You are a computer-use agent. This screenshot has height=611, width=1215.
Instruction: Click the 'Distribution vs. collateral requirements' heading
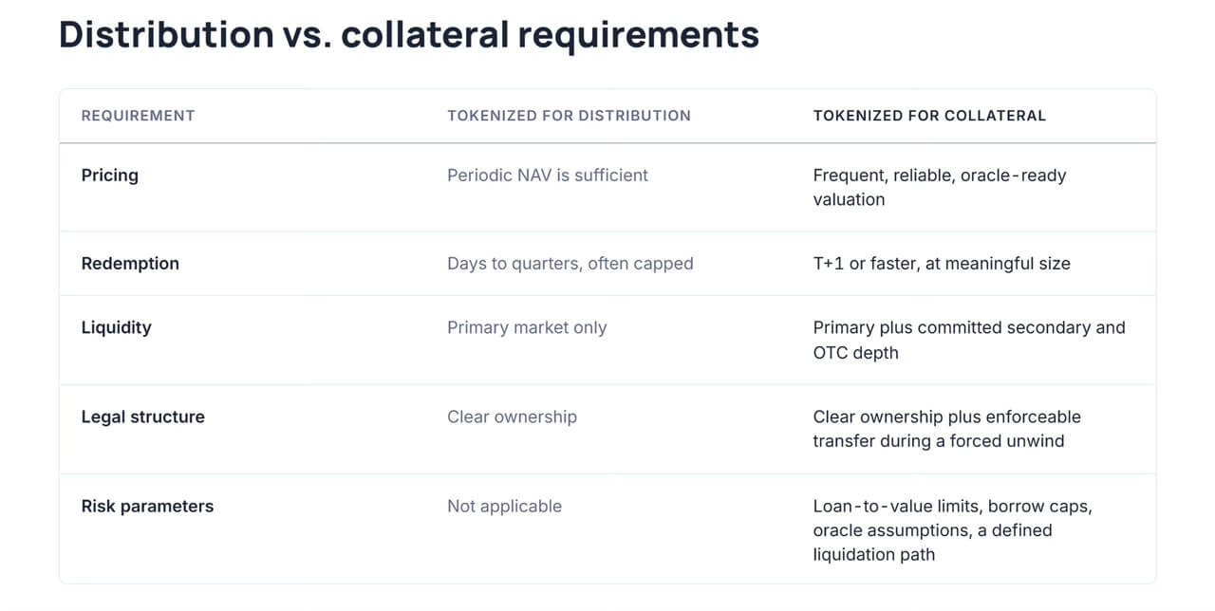click(x=409, y=35)
